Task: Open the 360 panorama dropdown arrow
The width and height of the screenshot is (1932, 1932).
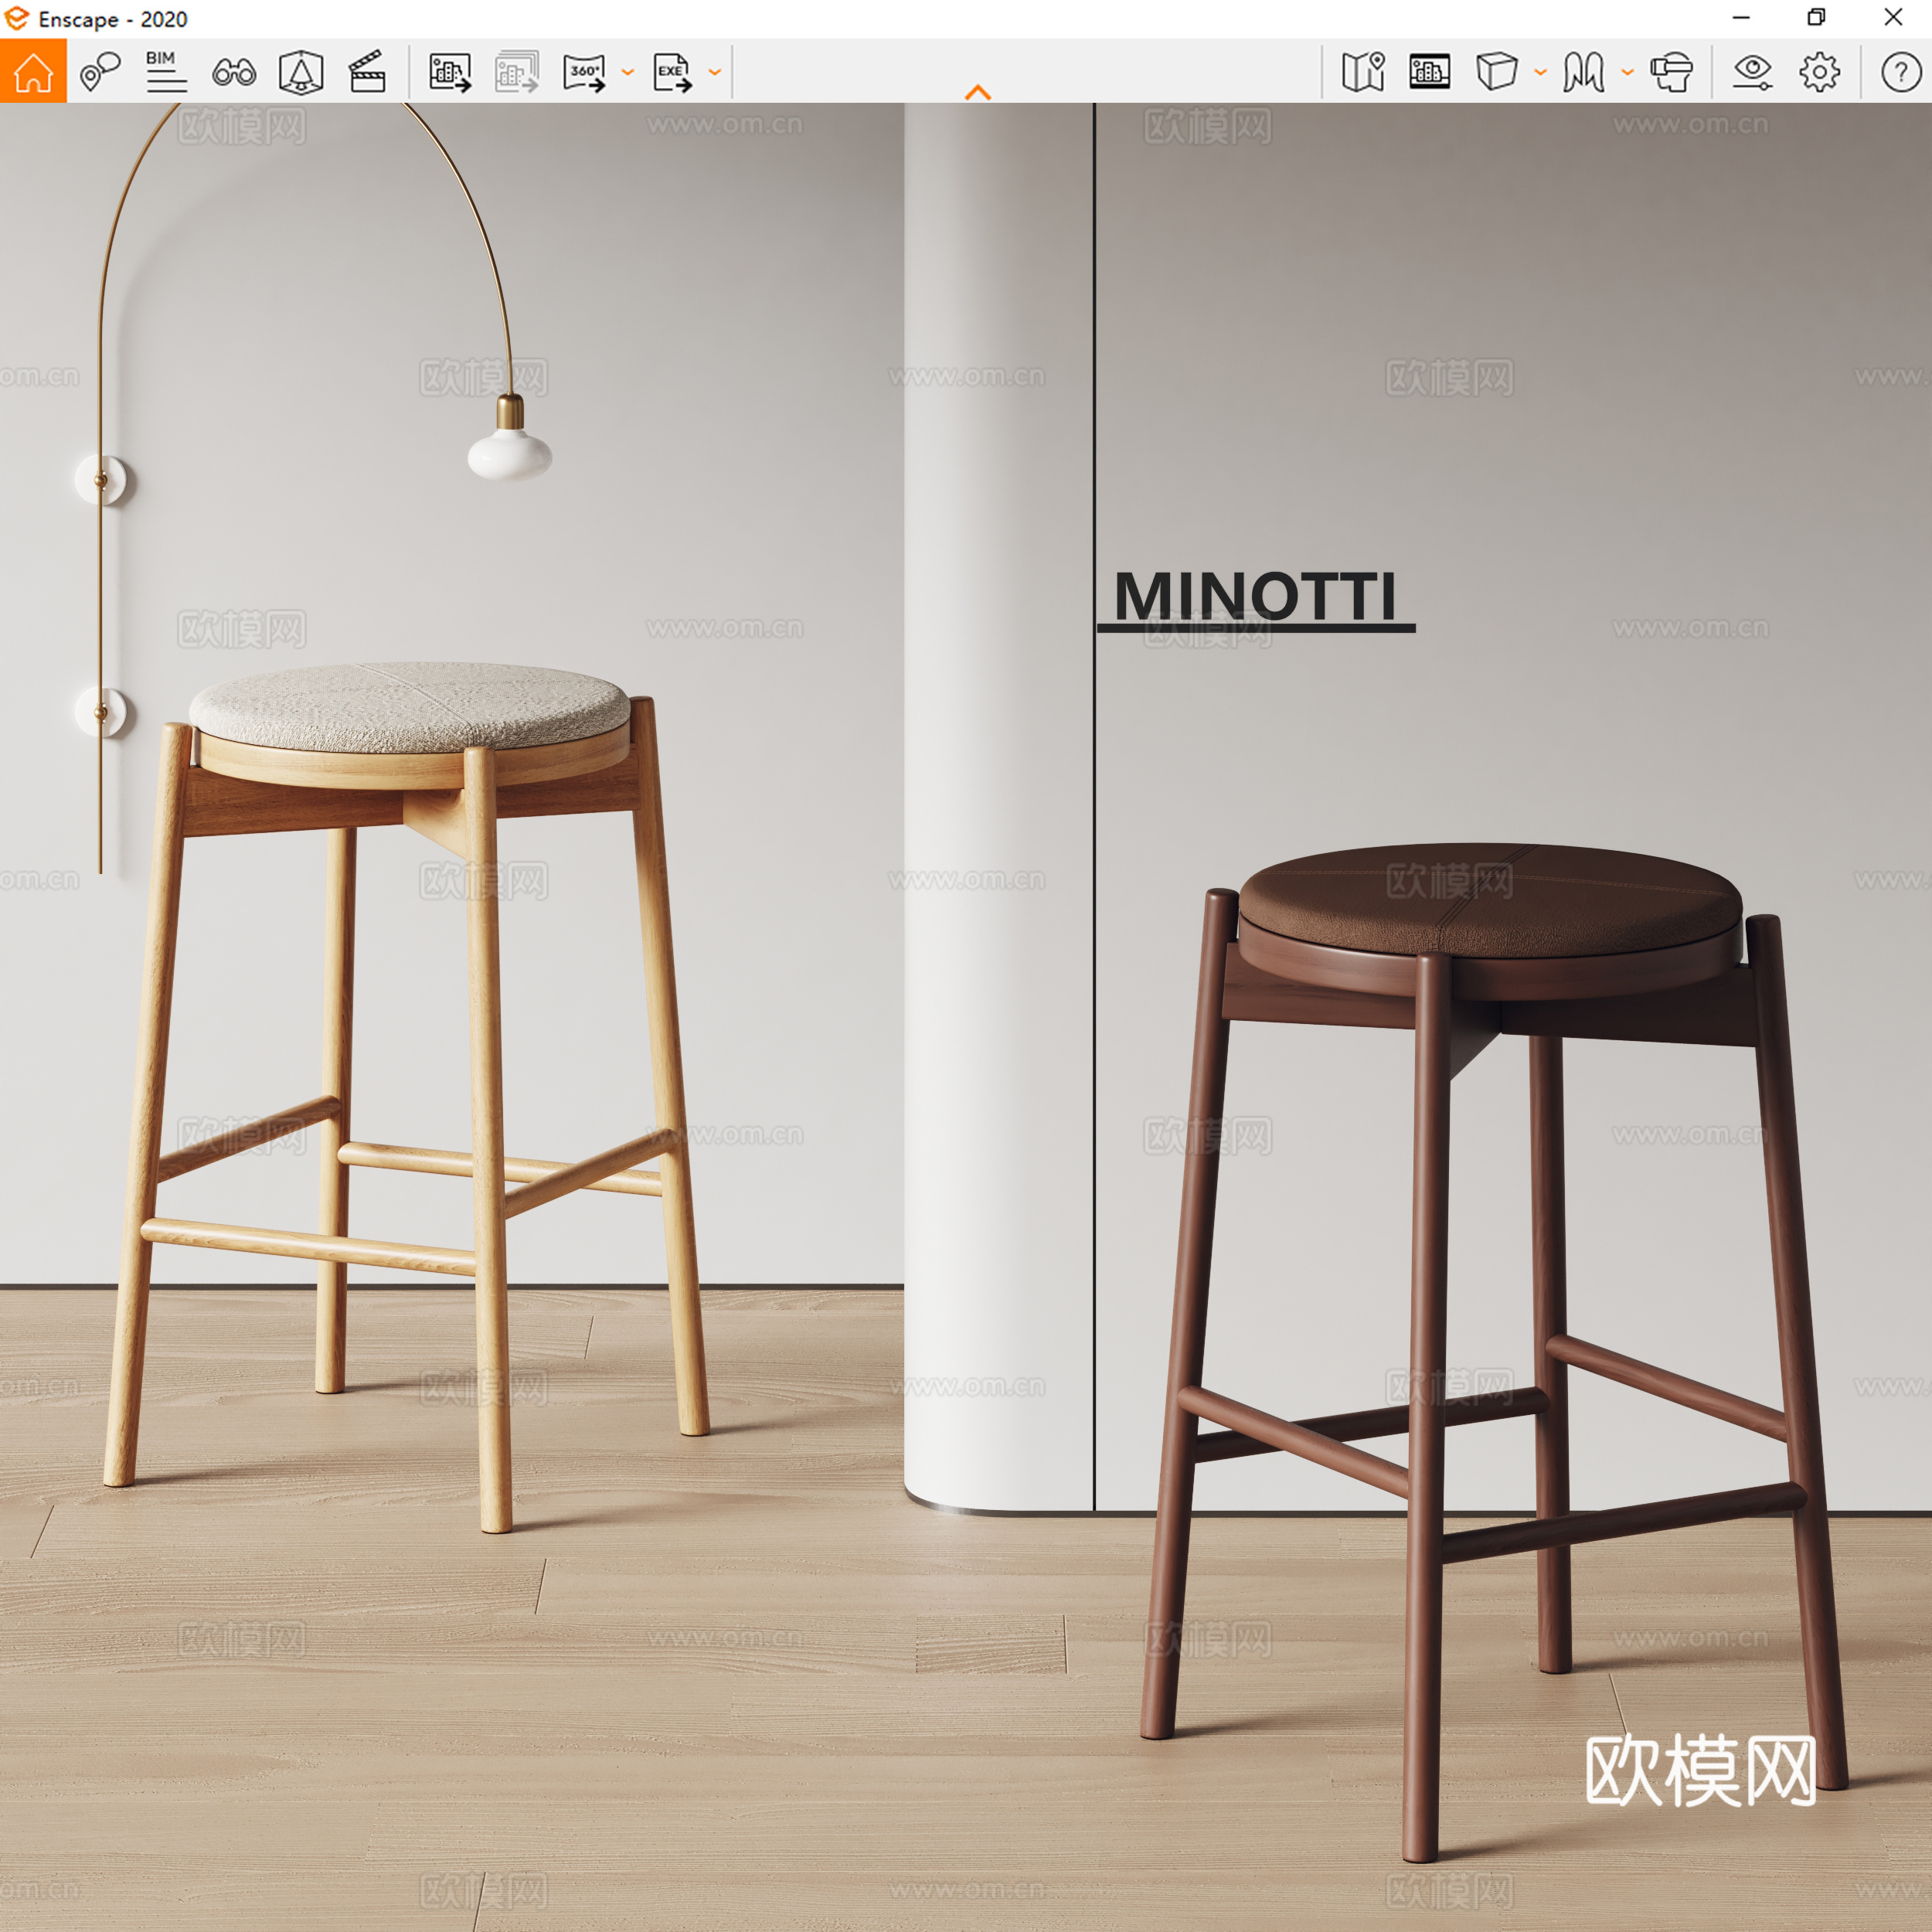Action: click(x=628, y=72)
